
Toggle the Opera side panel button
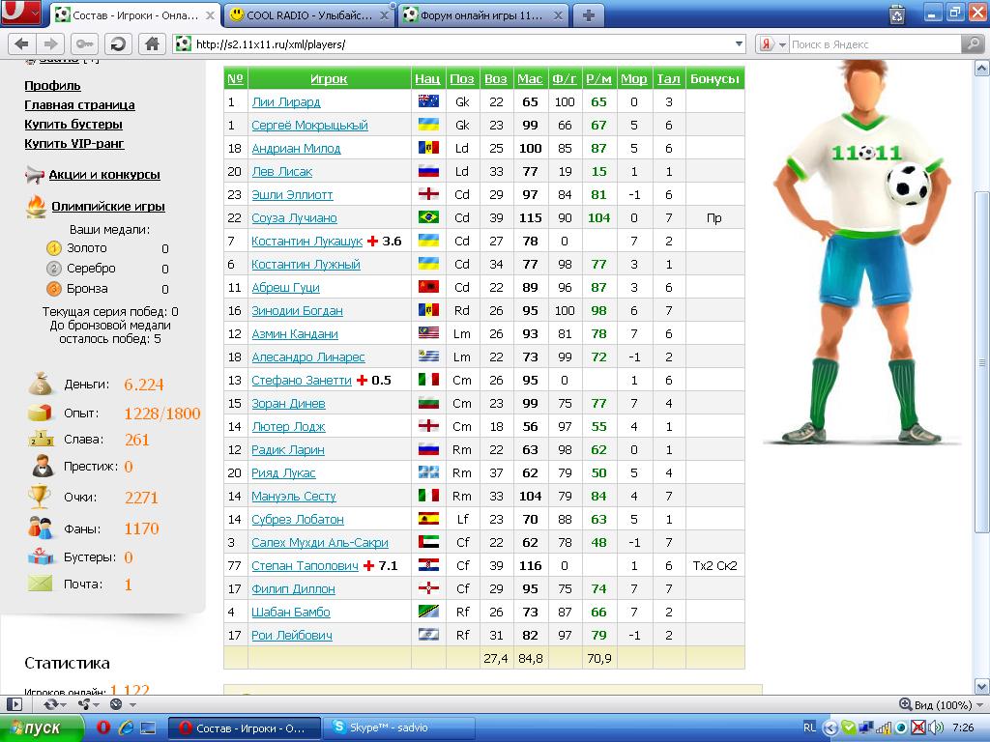coord(15,705)
